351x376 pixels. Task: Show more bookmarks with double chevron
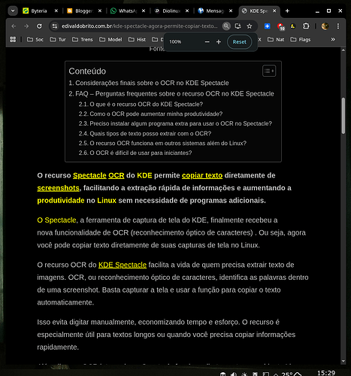(333, 39)
